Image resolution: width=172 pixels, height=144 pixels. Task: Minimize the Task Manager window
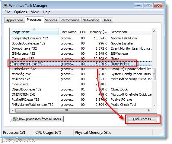pos(138,6)
